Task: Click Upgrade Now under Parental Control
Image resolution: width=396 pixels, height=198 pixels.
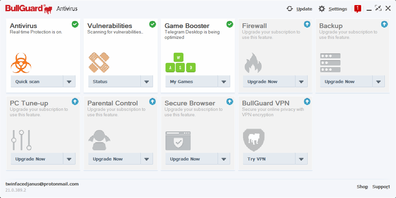Action: [x=114, y=159]
